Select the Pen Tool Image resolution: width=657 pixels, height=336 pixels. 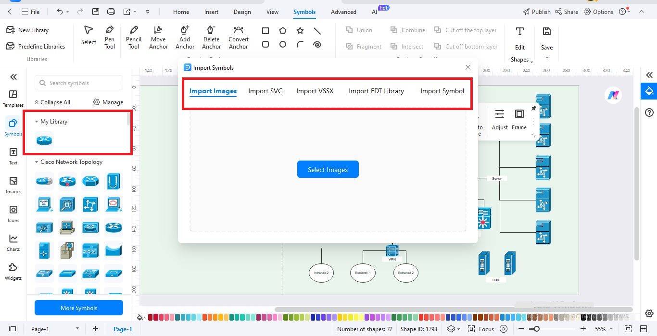click(x=110, y=37)
